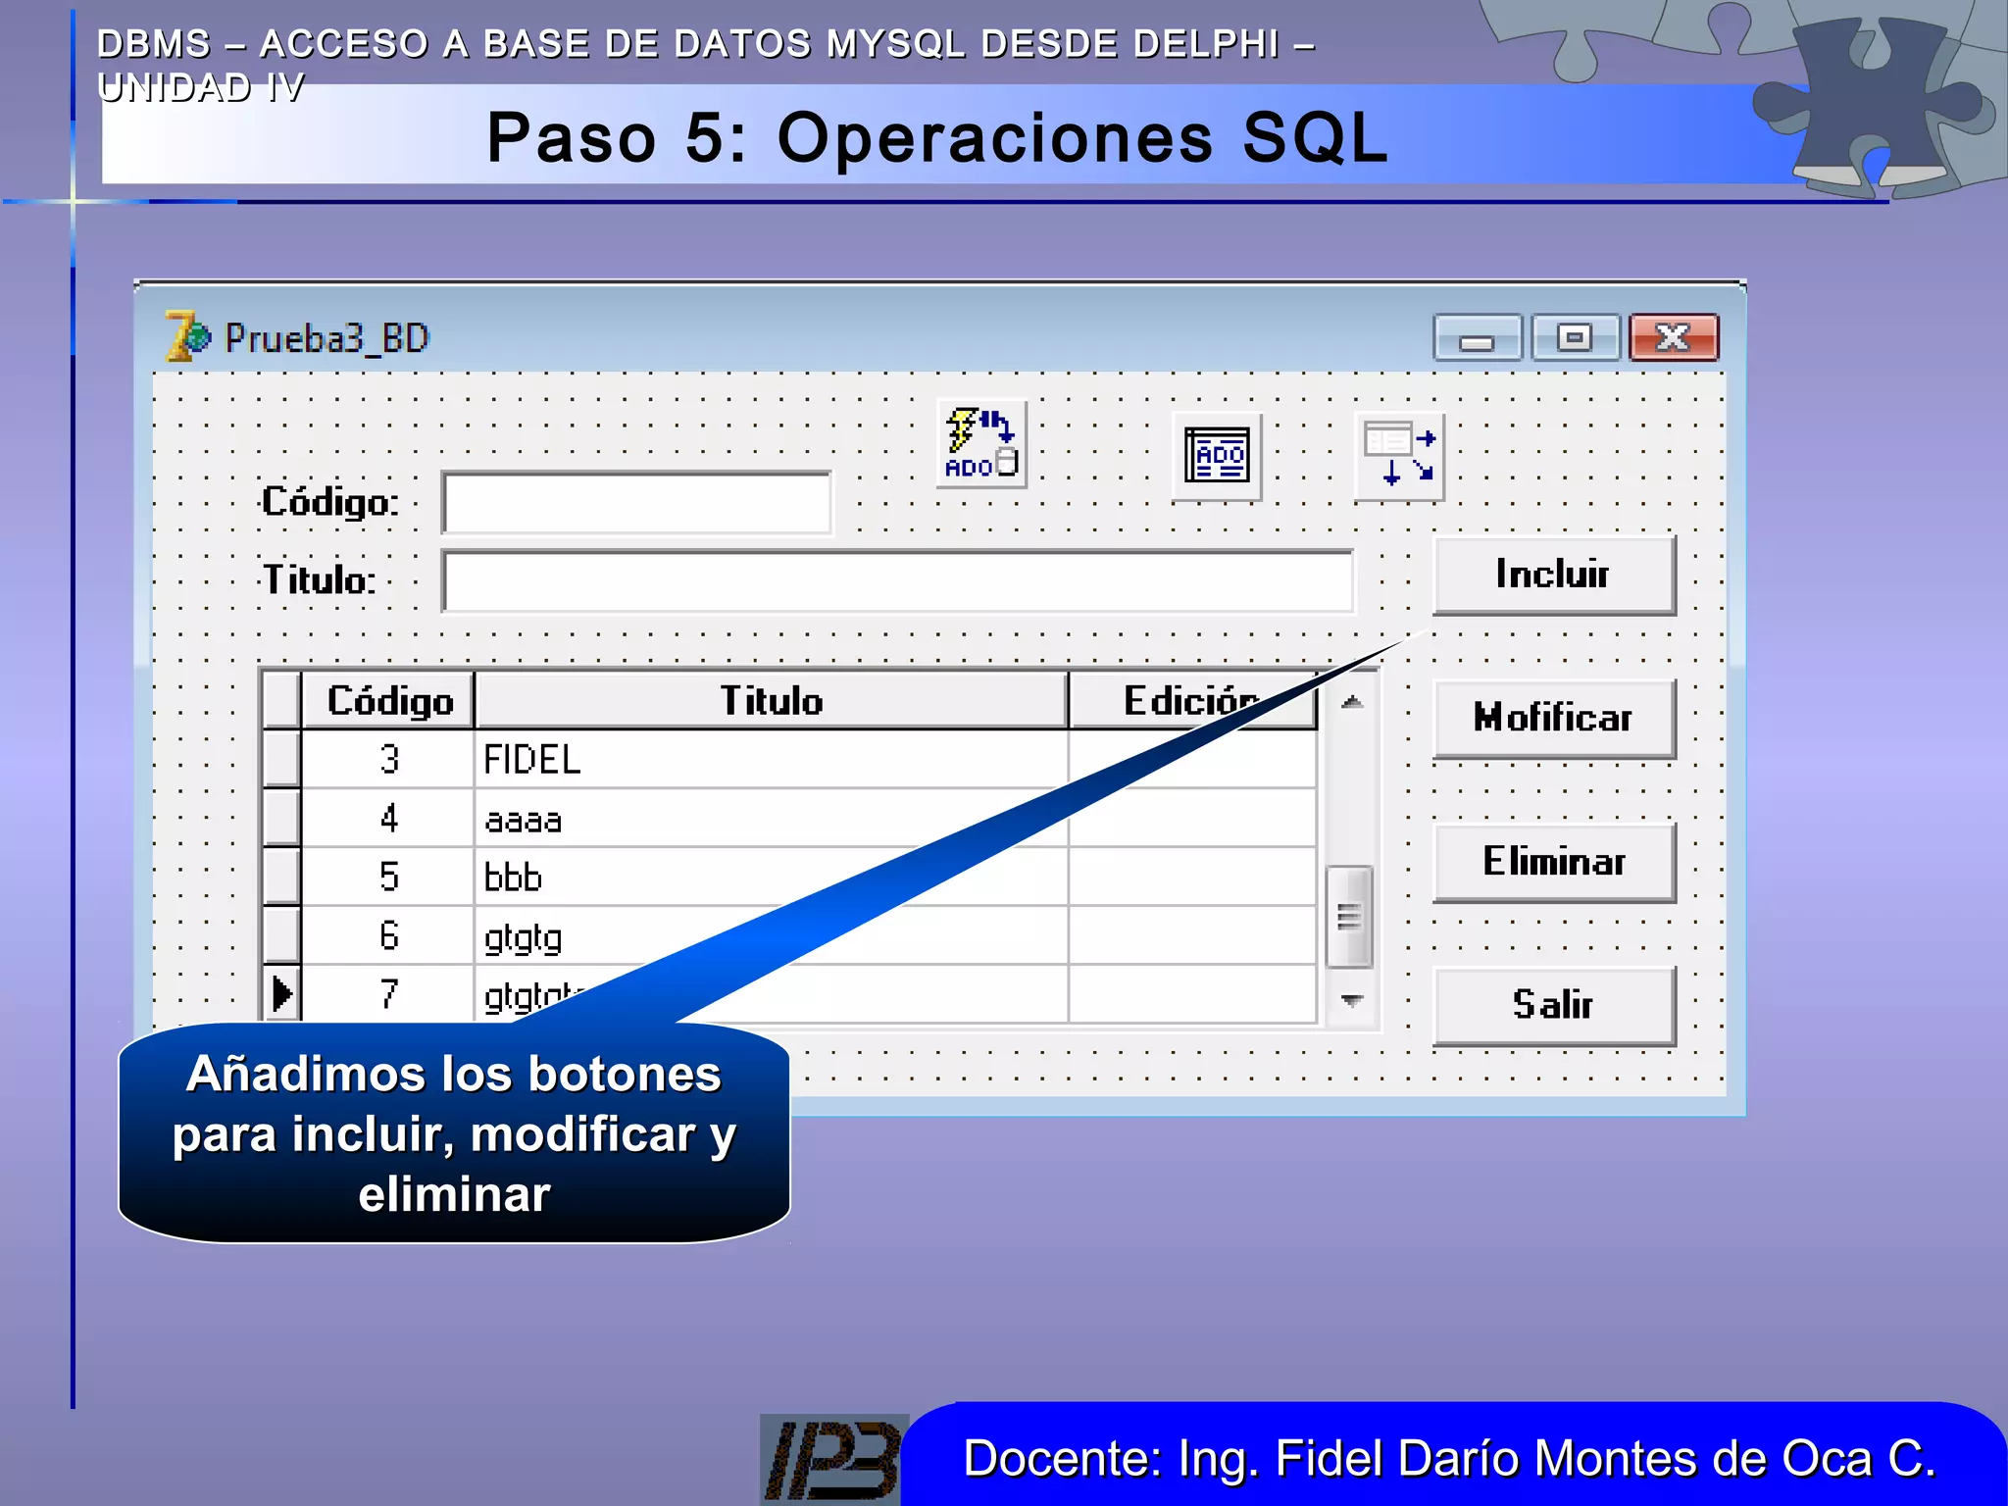This screenshot has width=2008, height=1506.
Task: Click the Mofificar button
Action: [1554, 718]
